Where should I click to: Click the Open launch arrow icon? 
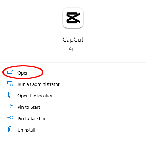coord(10,72)
